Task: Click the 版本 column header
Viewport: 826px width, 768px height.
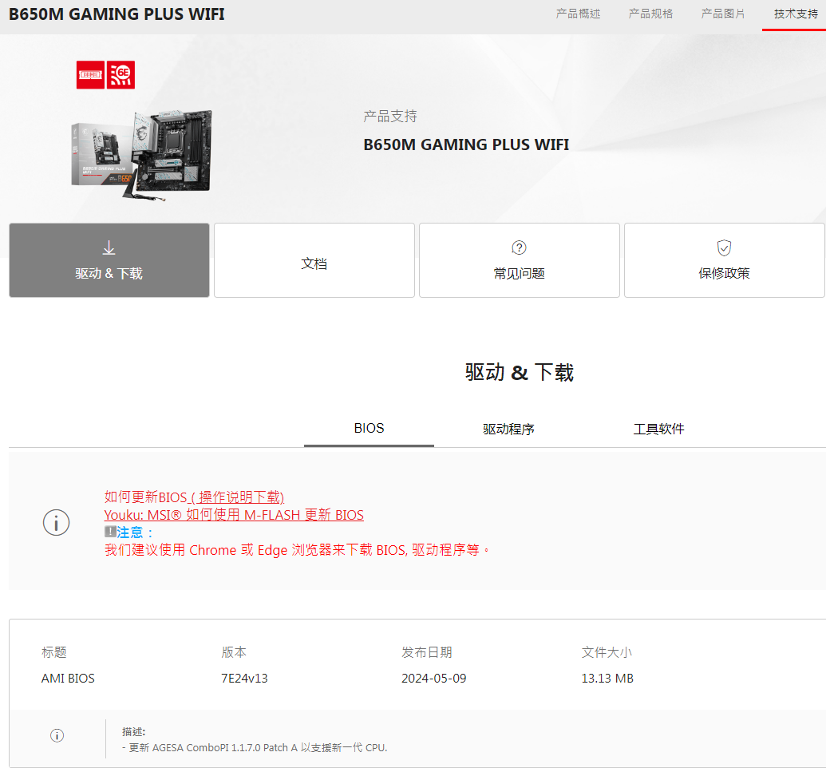Action: 234,652
